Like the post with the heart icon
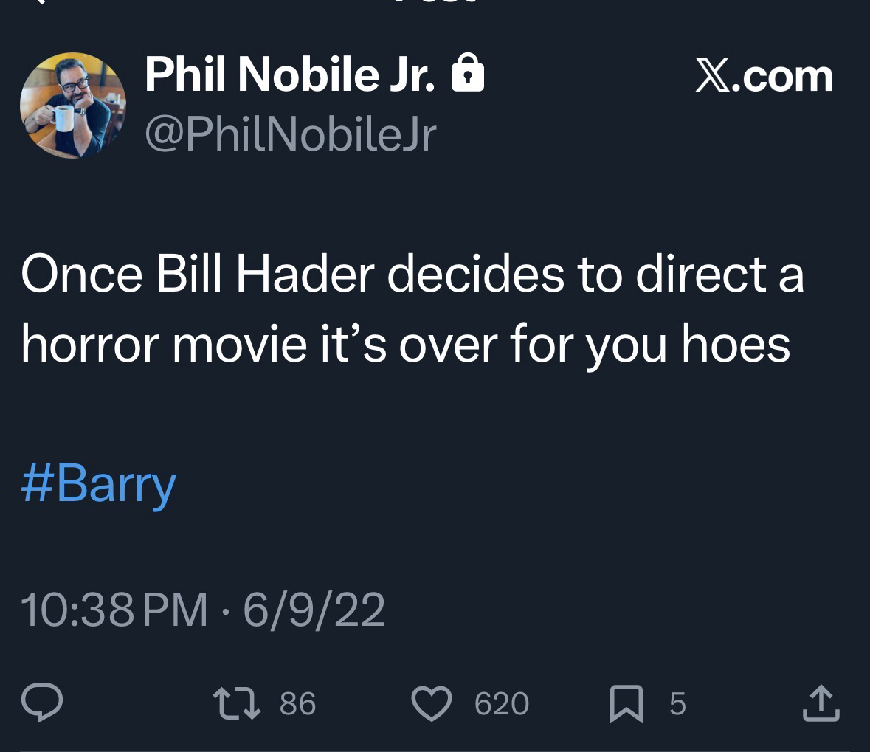Screen dimensions: 870x752 tap(432, 703)
